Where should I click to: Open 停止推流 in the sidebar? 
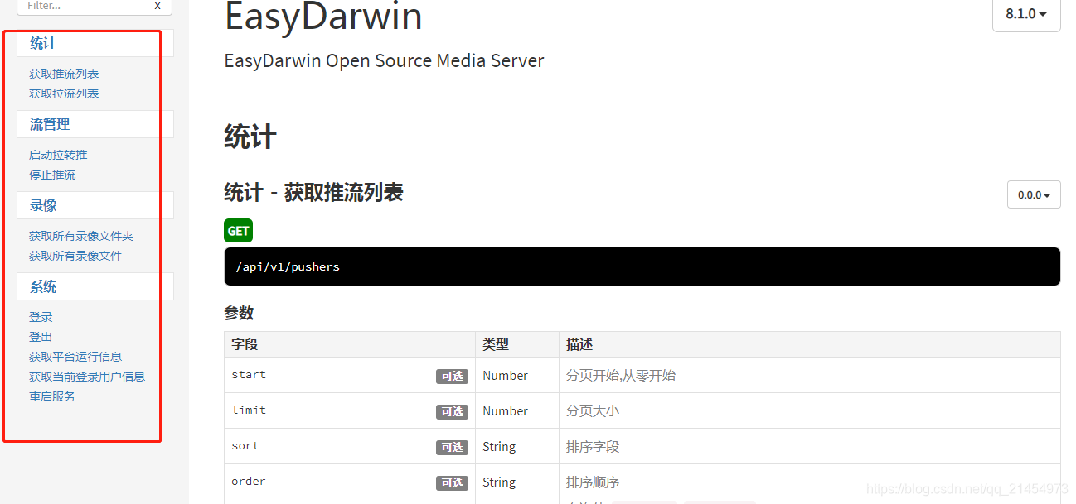point(52,175)
